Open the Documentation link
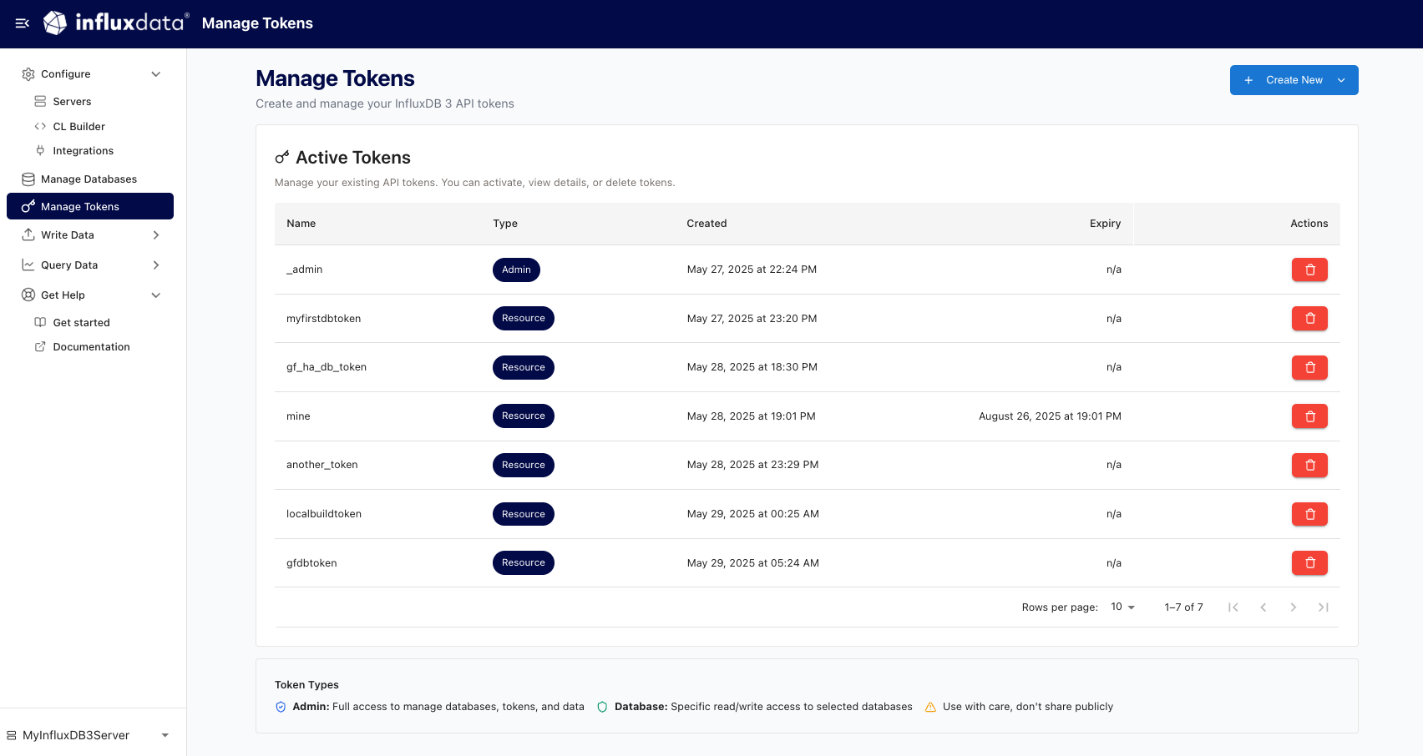Viewport: 1423px width, 756px height. (92, 347)
